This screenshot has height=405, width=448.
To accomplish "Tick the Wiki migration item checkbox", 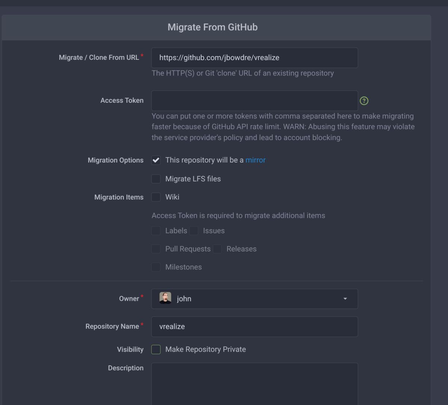I will (x=156, y=197).
